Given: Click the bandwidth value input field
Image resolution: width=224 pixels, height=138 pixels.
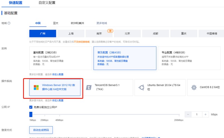Looking at the screenshot, I should point(197,115).
